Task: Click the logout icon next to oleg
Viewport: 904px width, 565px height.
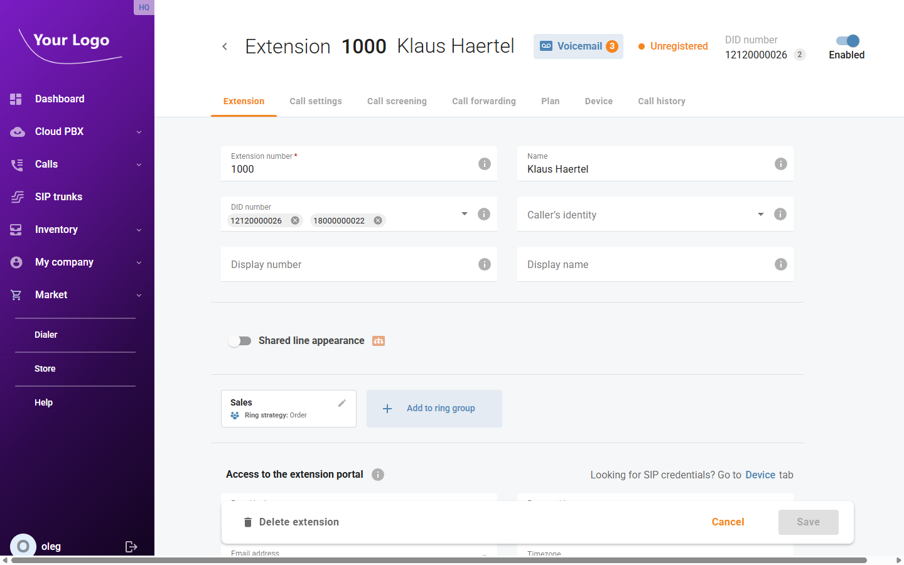Action: click(x=131, y=546)
